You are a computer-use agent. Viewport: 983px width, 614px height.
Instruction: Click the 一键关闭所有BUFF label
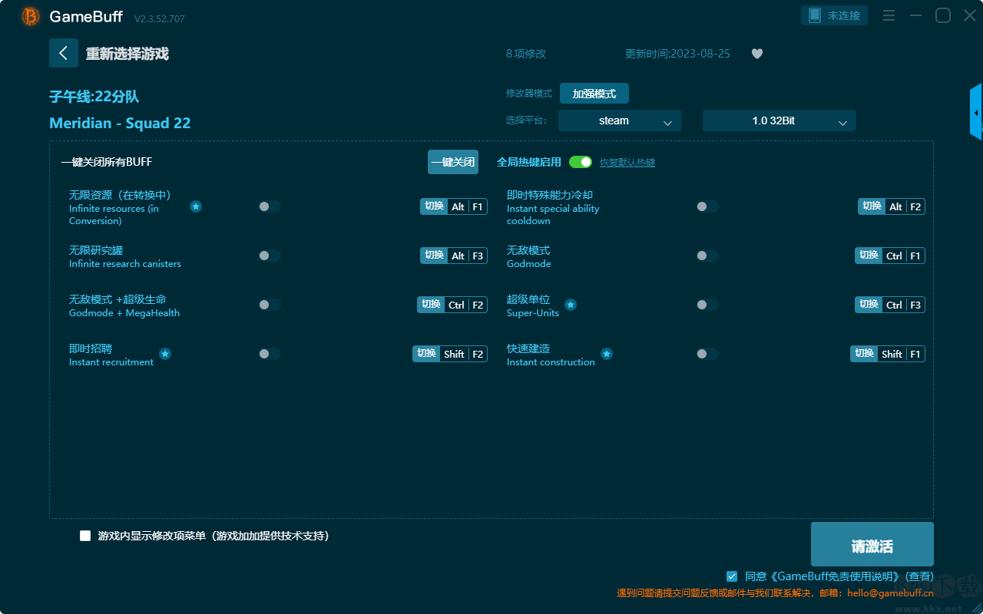pos(107,162)
